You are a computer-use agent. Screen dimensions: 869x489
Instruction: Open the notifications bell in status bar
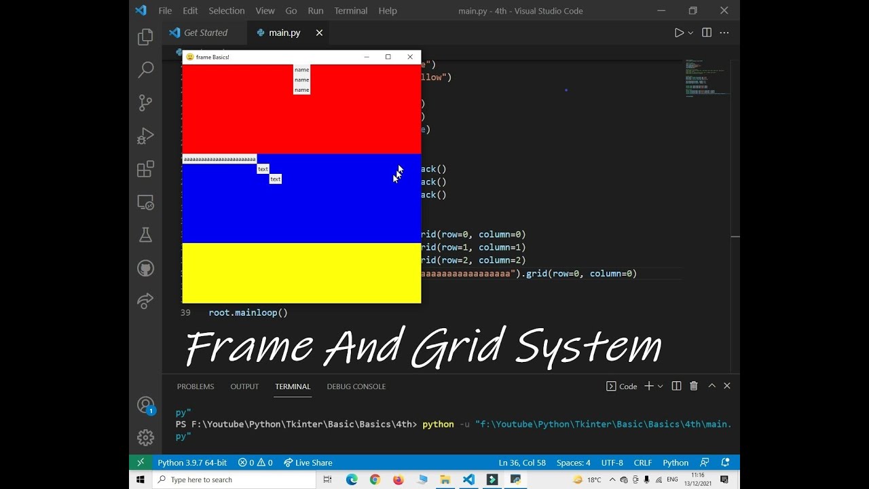[x=725, y=463]
